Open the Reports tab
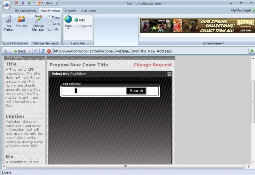 [71, 11]
